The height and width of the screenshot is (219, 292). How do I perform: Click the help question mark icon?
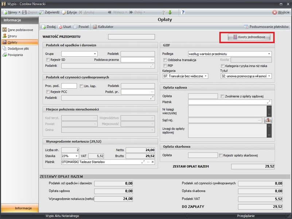click(x=183, y=12)
